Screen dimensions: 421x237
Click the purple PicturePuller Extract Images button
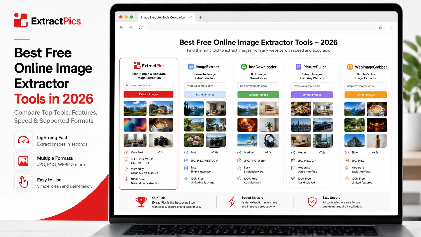(x=312, y=95)
